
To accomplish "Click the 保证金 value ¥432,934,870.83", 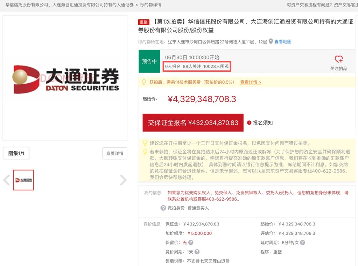I will coord(201,224).
